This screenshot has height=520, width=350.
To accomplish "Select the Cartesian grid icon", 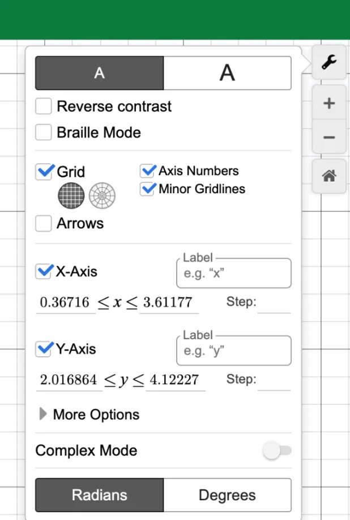I will pyautogui.click(x=71, y=195).
